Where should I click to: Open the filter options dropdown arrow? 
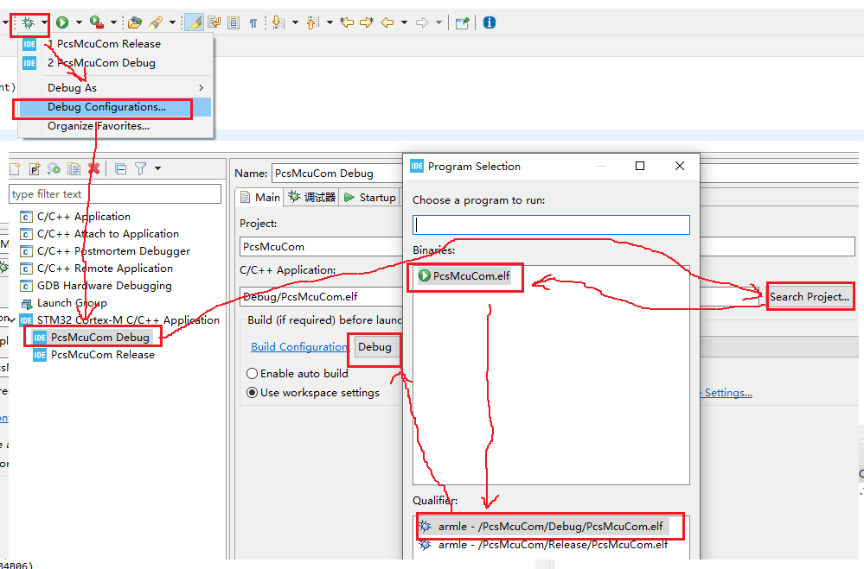tap(157, 168)
